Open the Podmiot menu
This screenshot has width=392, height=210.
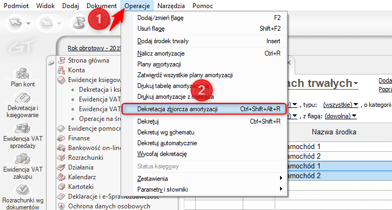[16, 6]
